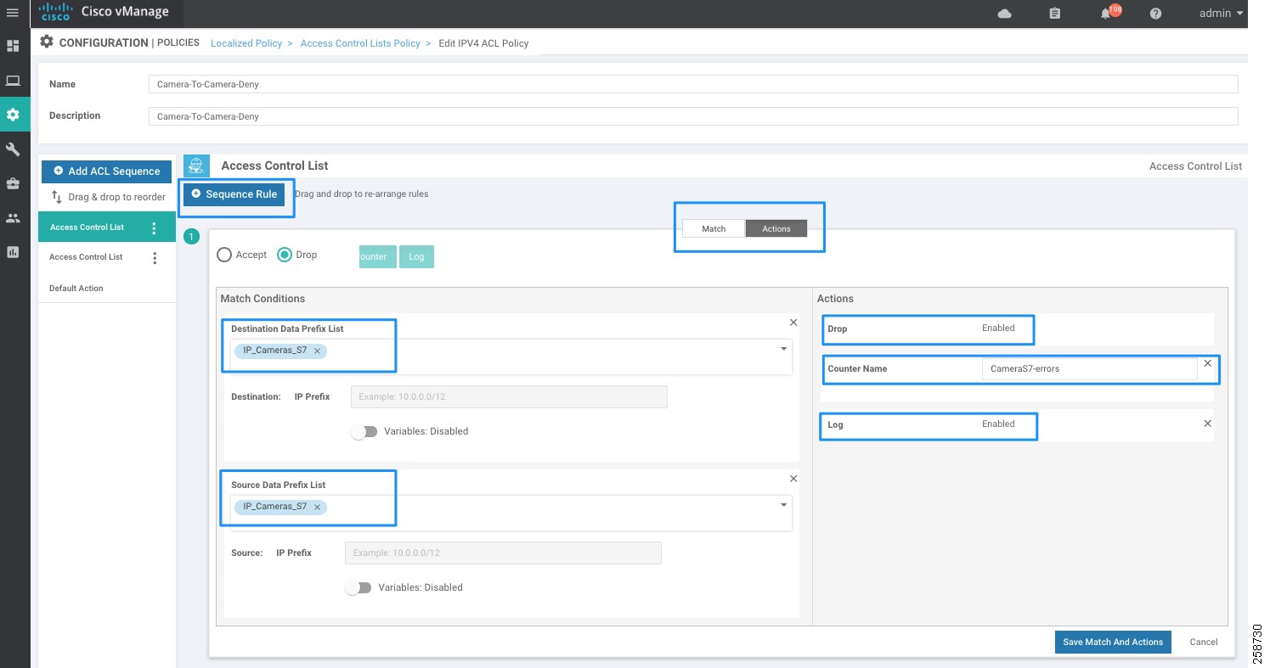1270x668 pixels.
Task: Click Drag & drop to reorder label
Action: click(117, 197)
